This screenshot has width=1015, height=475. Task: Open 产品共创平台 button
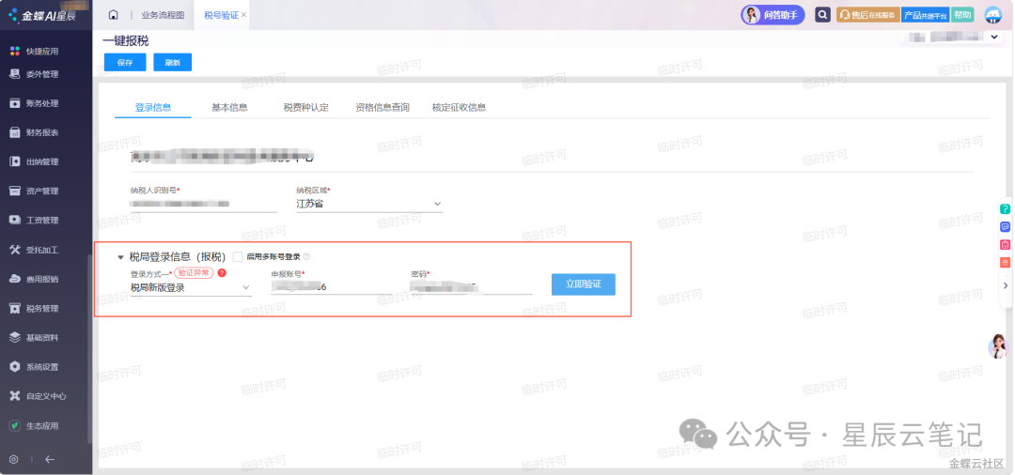pos(925,16)
